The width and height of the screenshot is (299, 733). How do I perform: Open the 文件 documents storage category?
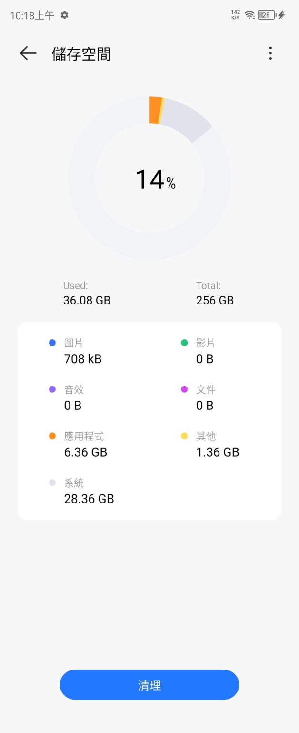coord(206,398)
